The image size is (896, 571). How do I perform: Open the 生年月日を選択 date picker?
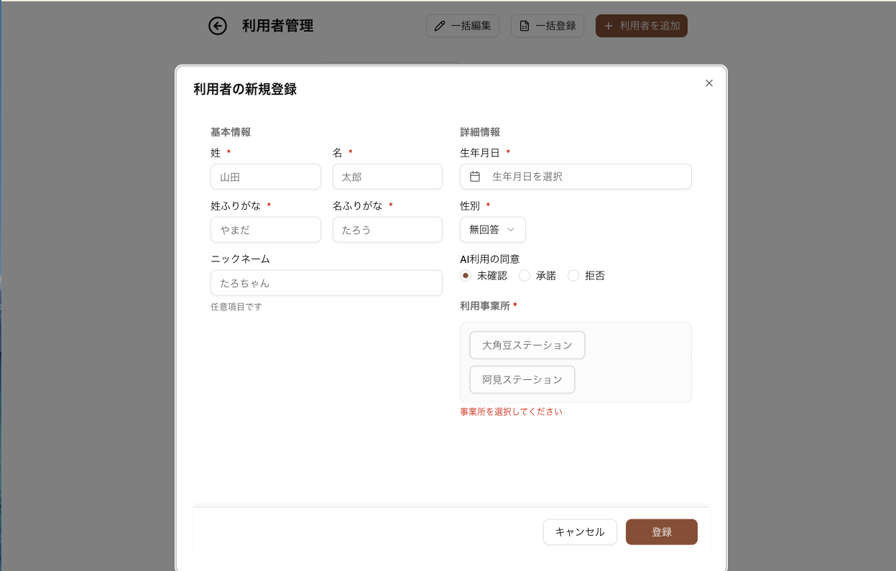coord(582,177)
